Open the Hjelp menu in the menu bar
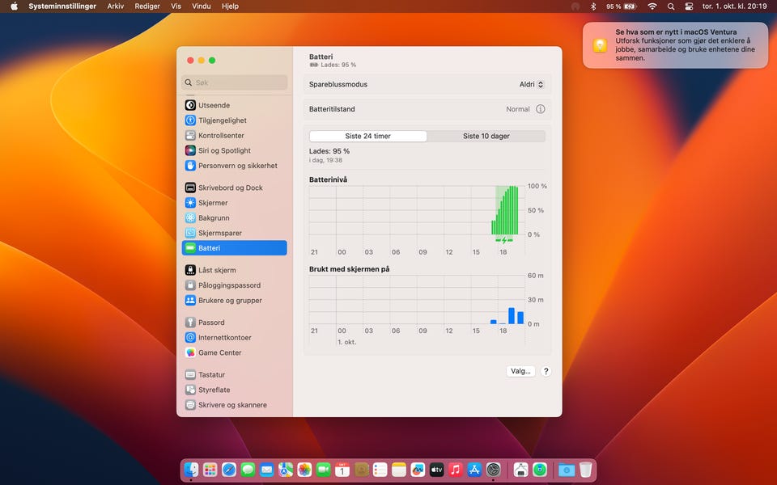 coord(230,6)
